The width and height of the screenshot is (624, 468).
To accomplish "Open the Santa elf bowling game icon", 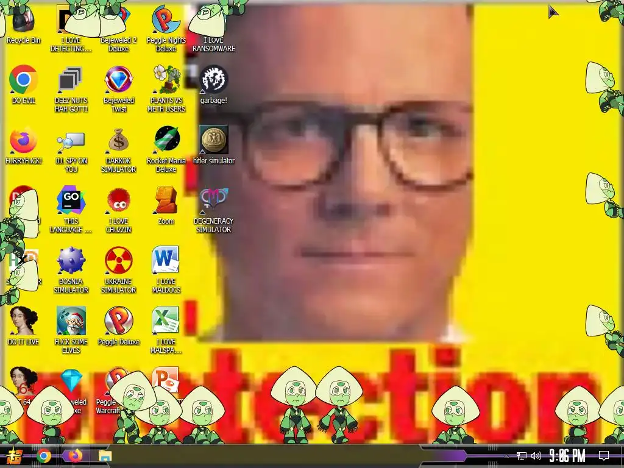I will tap(71, 321).
